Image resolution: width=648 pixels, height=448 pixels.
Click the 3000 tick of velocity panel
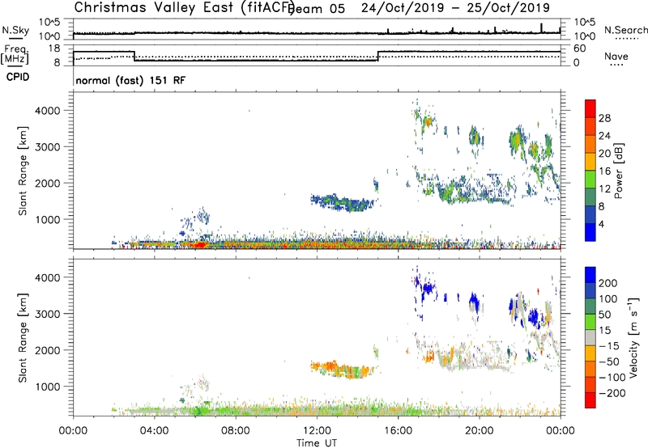pyautogui.click(x=48, y=314)
